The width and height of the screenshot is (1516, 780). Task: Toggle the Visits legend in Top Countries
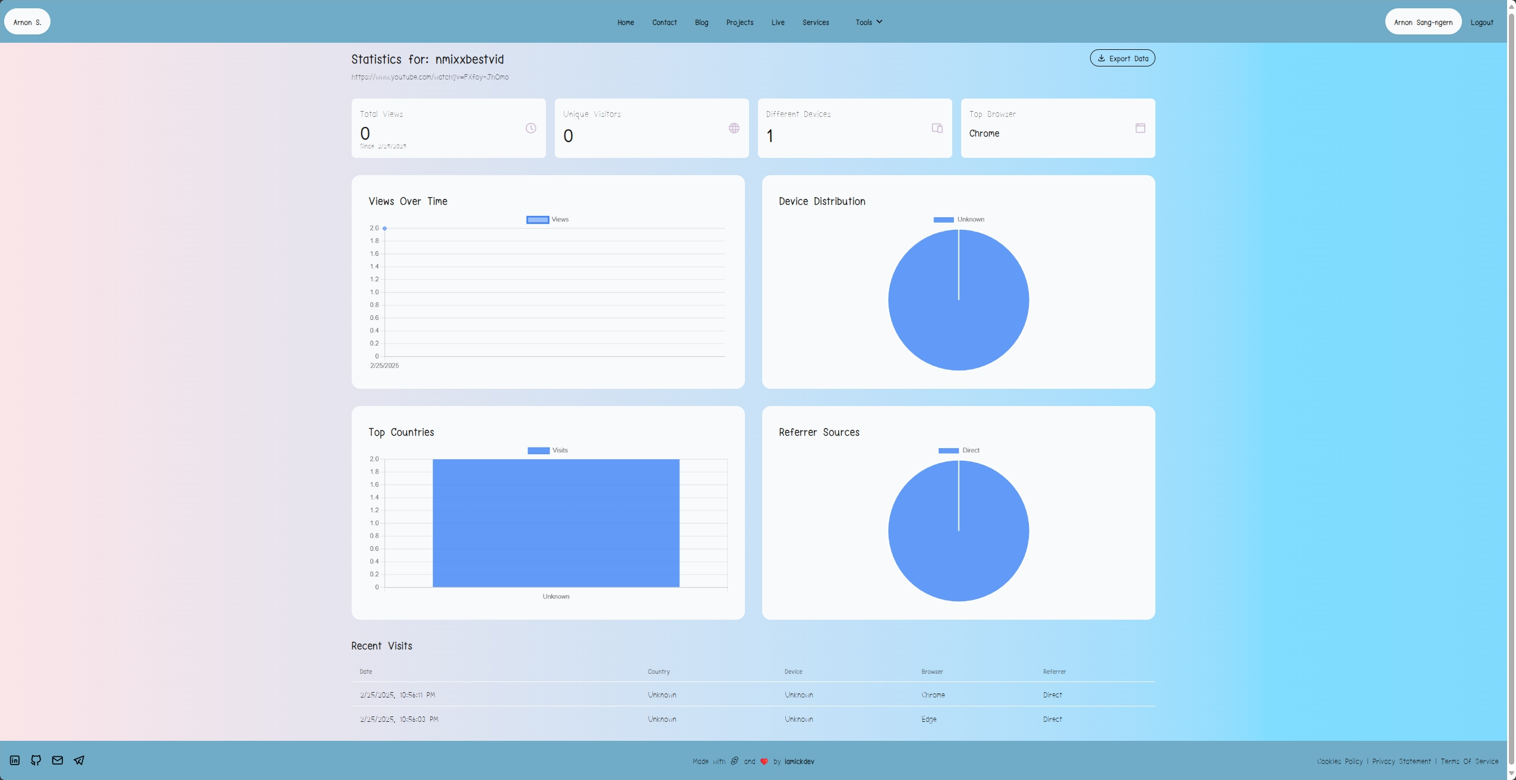coord(548,451)
